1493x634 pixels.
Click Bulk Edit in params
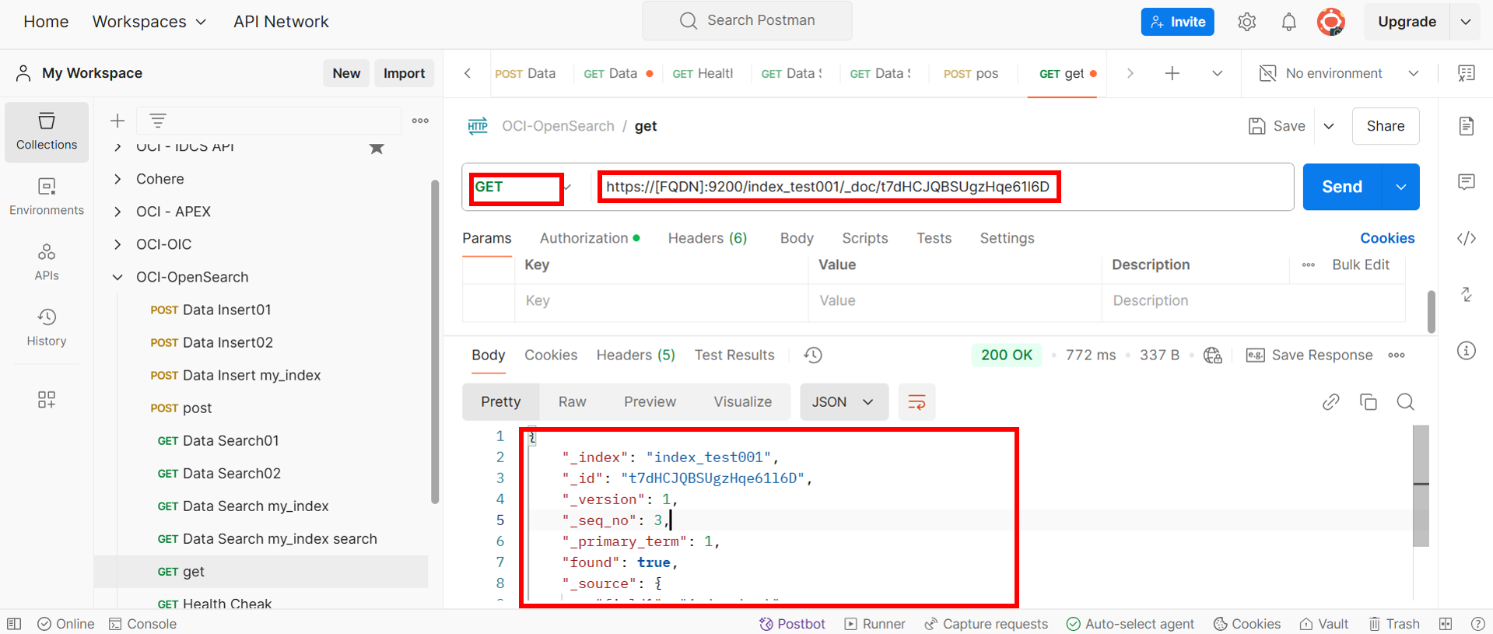click(1360, 264)
